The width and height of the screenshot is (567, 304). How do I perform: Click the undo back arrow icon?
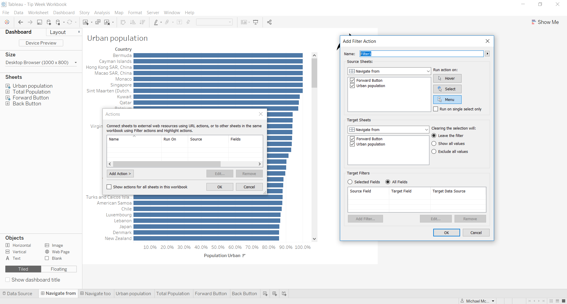[x=21, y=22]
